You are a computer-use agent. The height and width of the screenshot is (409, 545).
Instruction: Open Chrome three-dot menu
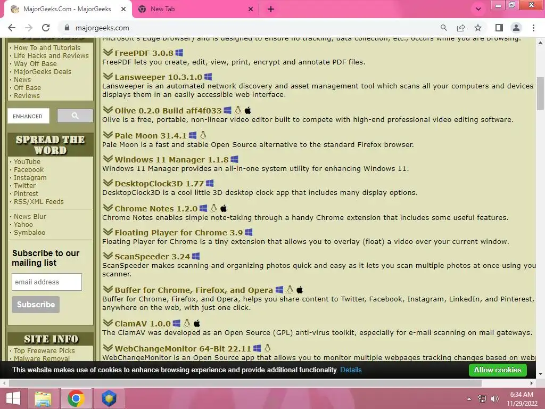pos(533,28)
